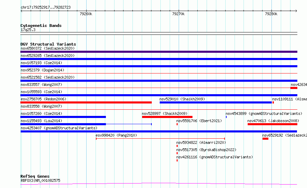Click the red nsv5591706 marker
307x188 pixels.
[x=177, y=124]
